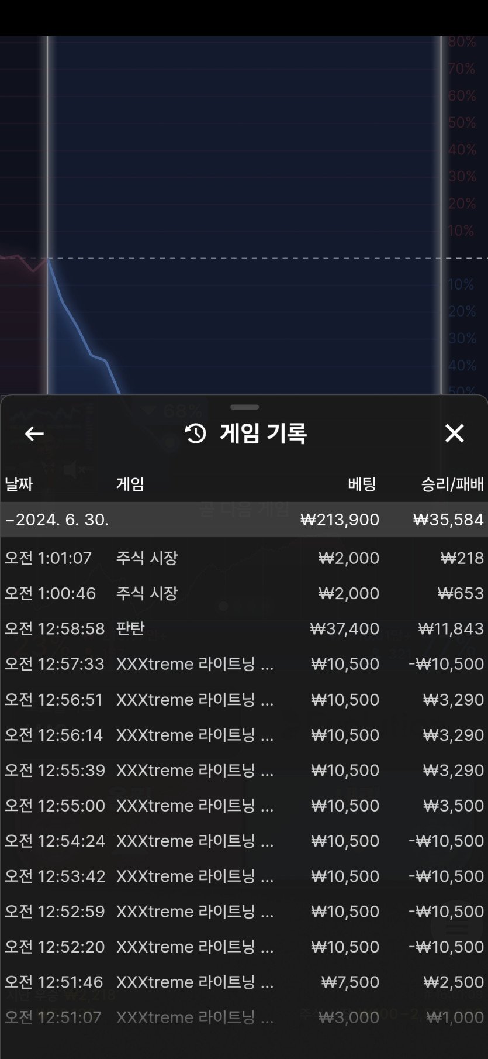Select the 게임 column header
The width and height of the screenshot is (488, 1059).
(x=130, y=484)
